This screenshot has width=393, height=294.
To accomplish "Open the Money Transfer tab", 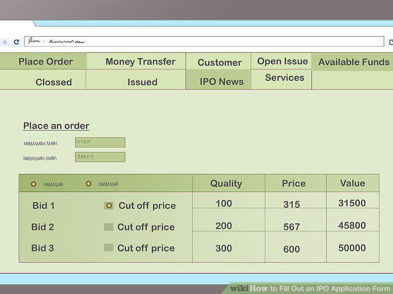I will (136, 61).
